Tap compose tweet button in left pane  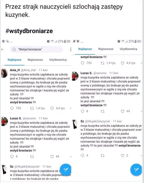pos(66,170)
